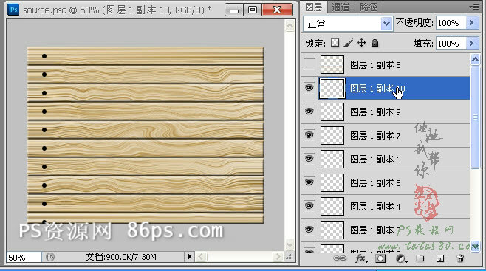486x271 pixels.
Task: Hide layer 图层 1 副本 9
Action: click(x=309, y=112)
